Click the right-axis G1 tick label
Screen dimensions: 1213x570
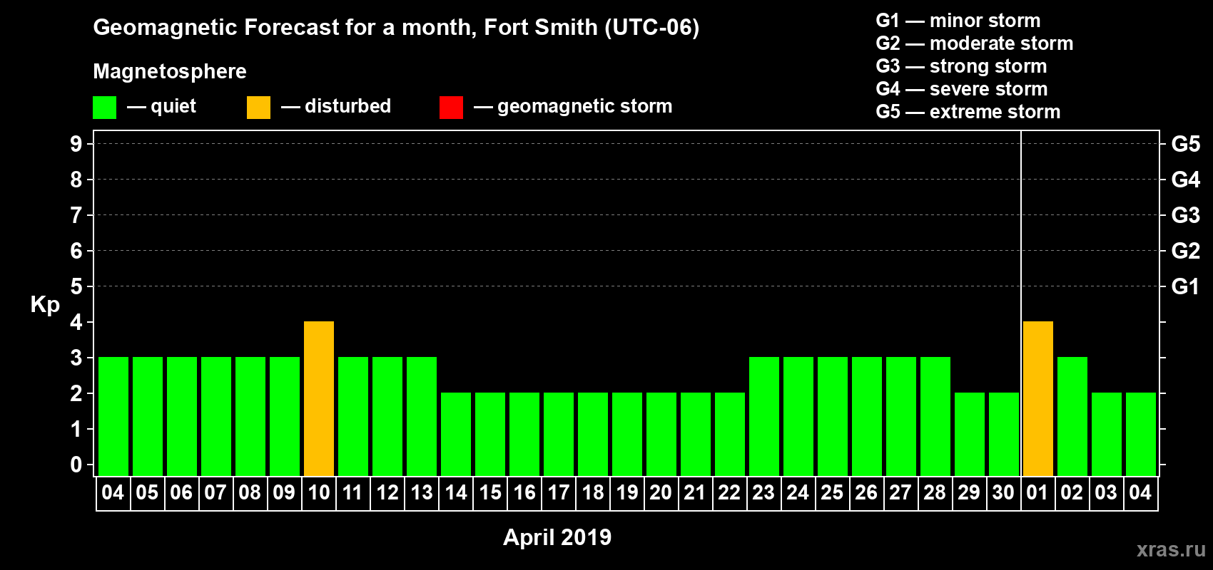click(1186, 286)
